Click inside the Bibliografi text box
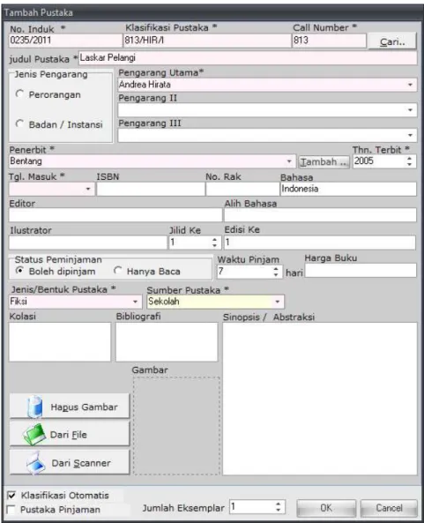This screenshot has width=424, height=523. [x=167, y=342]
